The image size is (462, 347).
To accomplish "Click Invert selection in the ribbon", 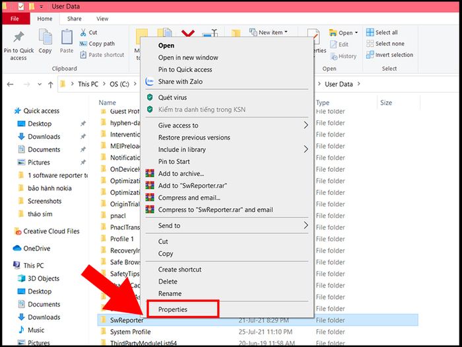I will pos(389,56).
